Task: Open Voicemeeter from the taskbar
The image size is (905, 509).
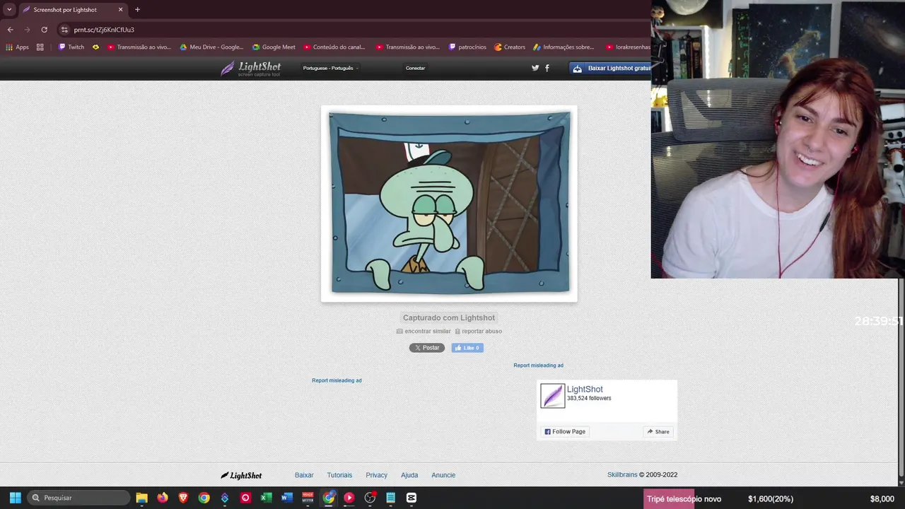Action: [308, 498]
